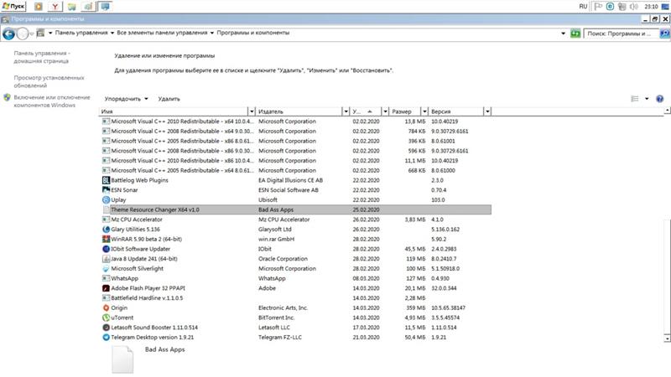Click the scroll up arrow of list
671x377 pixels.
point(667,111)
